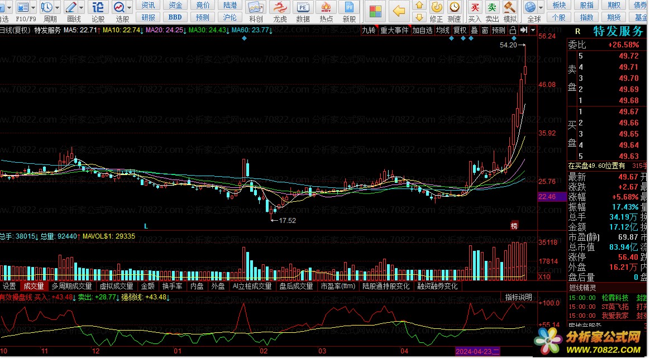The image size is (650, 359).
Task: Switch to the 市盈率(ttm) tab
Action: pyautogui.click(x=338, y=286)
